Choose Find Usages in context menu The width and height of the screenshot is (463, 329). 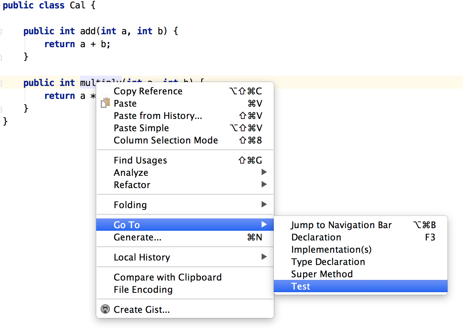click(140, 160)
